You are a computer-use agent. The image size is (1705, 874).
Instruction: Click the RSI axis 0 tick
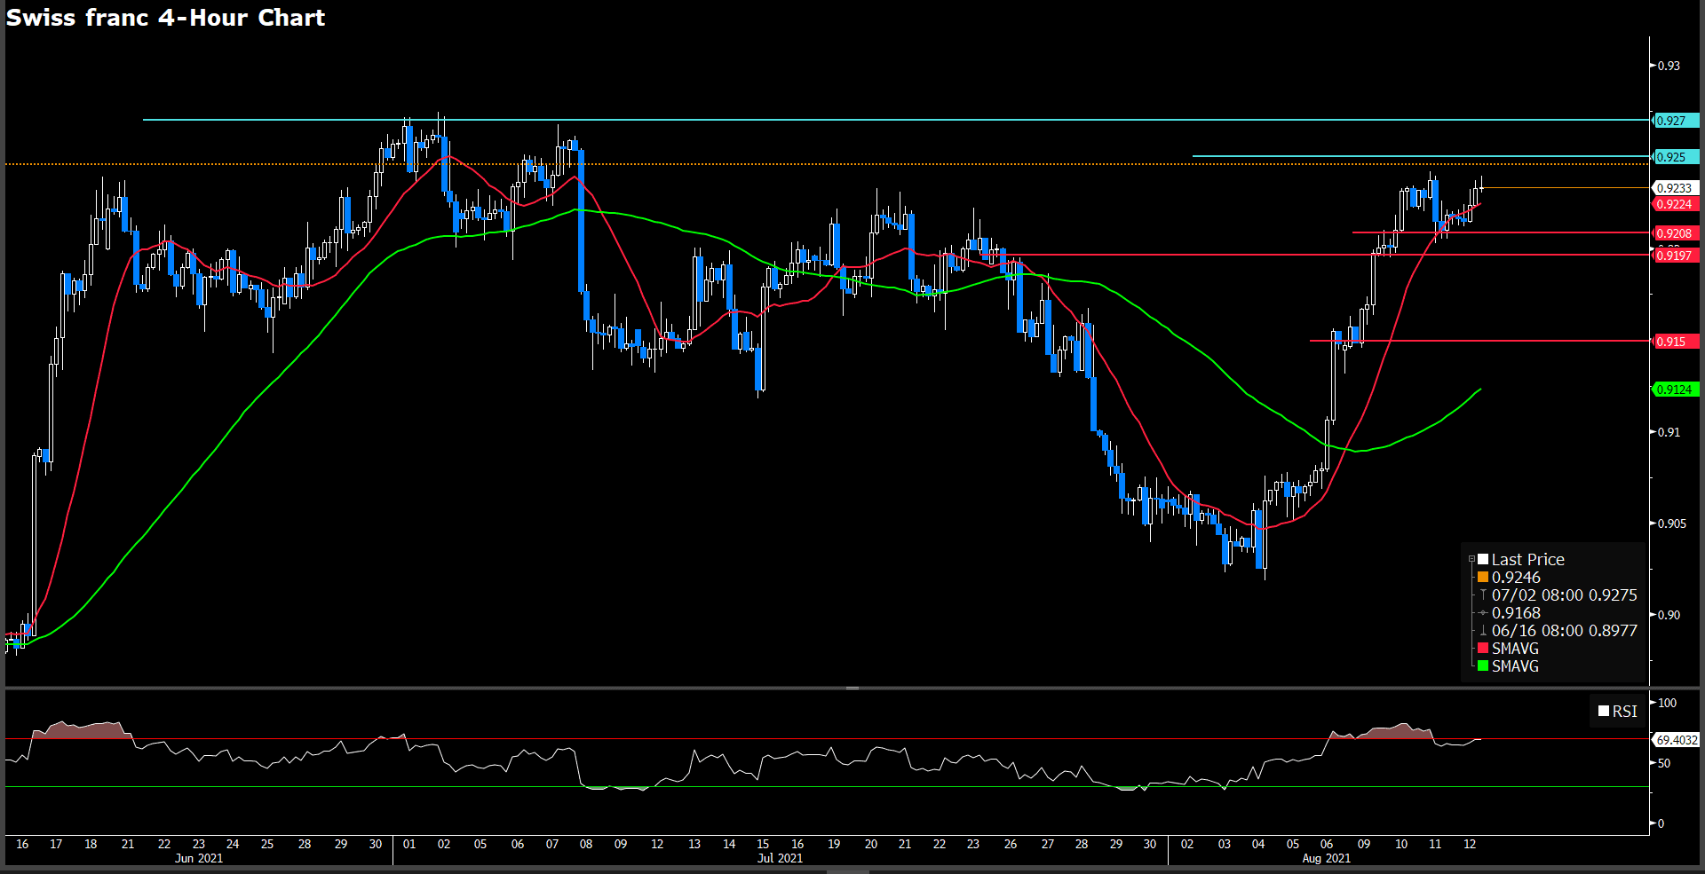coord(1661,823)
